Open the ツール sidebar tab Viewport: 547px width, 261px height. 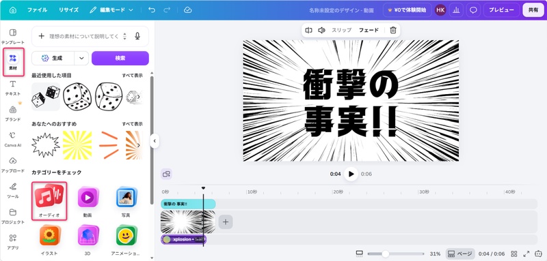click(x=13, y=190)
